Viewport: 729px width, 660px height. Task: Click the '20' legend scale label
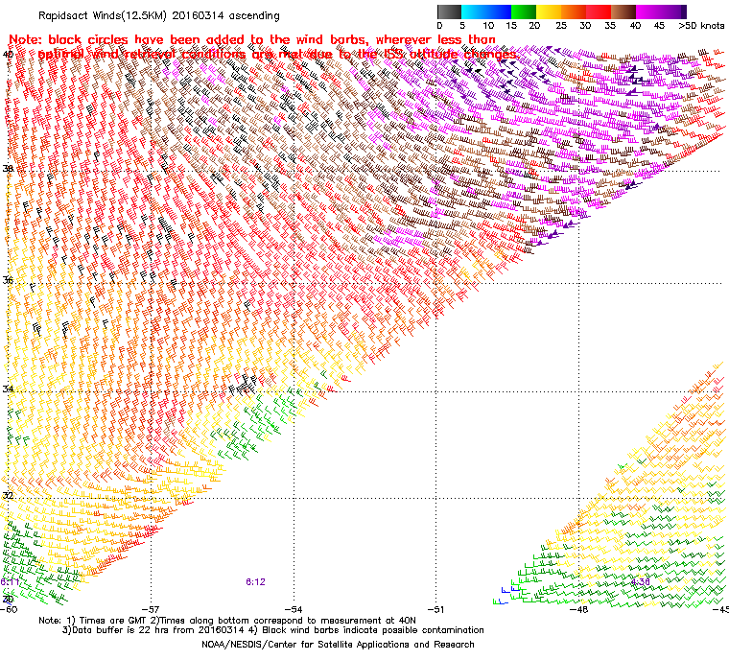[535, 26]
